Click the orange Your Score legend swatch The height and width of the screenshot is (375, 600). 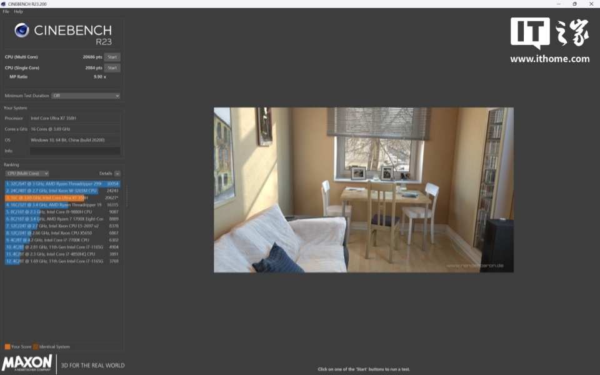point(7,347)
